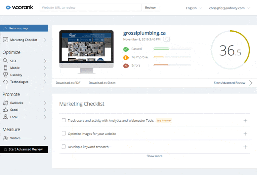Image resolution: width=257 pixels, height=175 pixels.
Task: Click the Website URL to review field
Action: click(x=90, y=8)
